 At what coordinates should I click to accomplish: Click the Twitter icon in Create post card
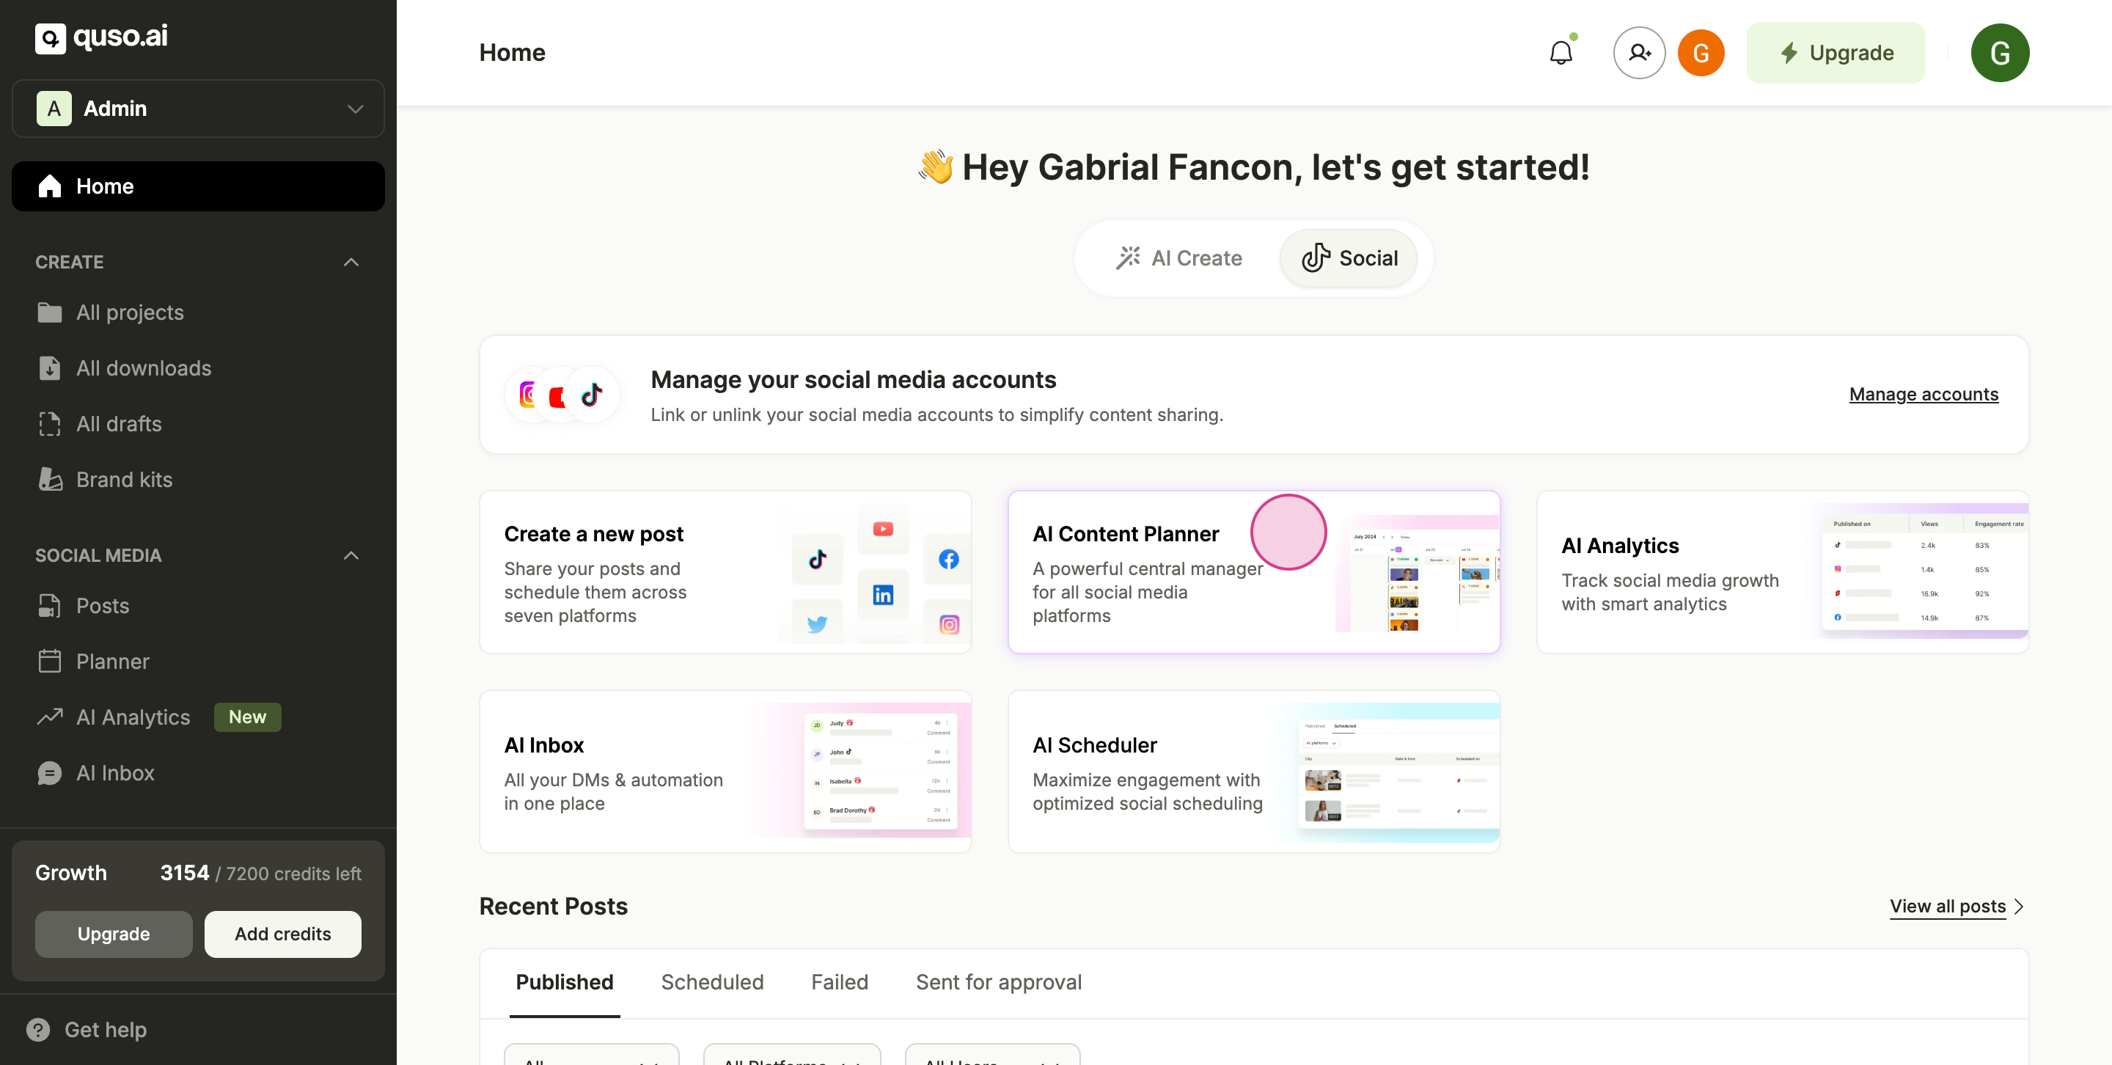point(818,625)
